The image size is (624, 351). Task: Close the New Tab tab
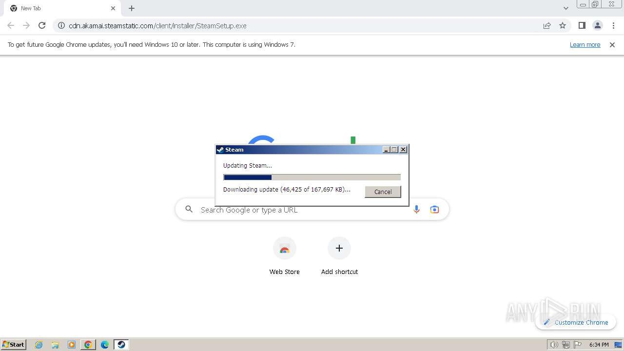tap(113, 8)
